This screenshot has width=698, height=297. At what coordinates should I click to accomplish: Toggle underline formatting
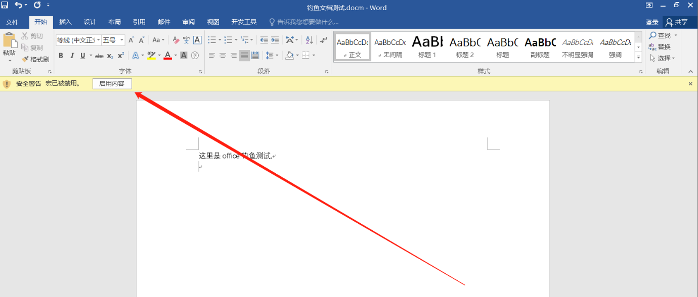[x=82, y=56]
